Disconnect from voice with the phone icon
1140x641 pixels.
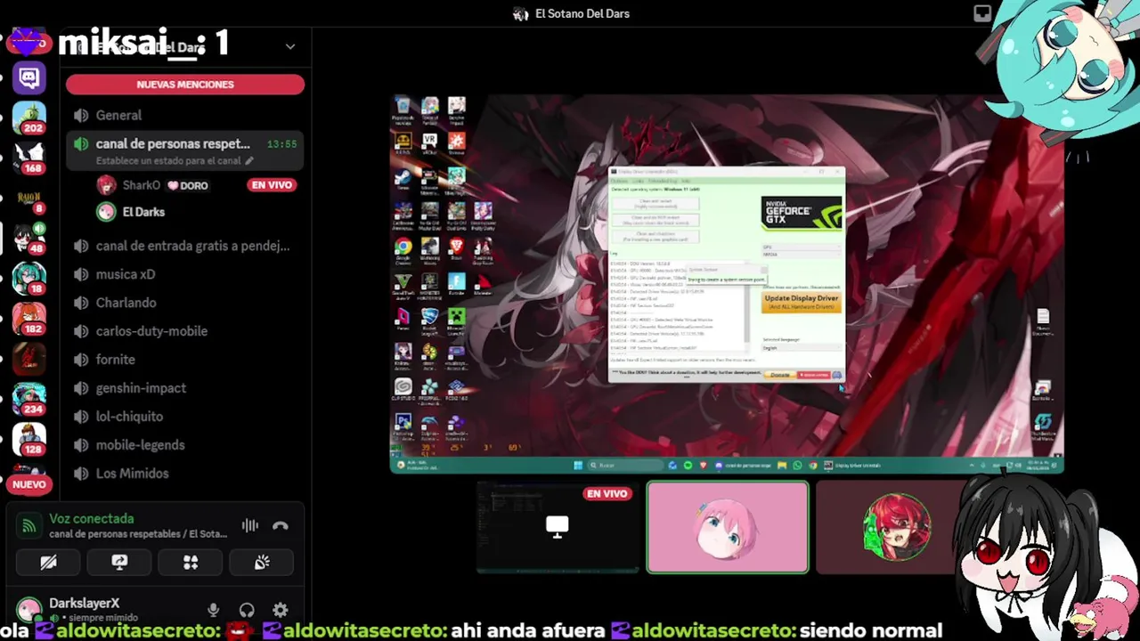281,526
